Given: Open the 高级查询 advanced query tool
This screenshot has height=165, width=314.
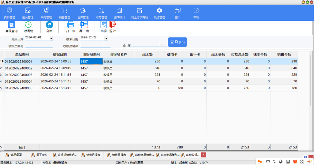Looking at the screenshot, I should point(11,27).
